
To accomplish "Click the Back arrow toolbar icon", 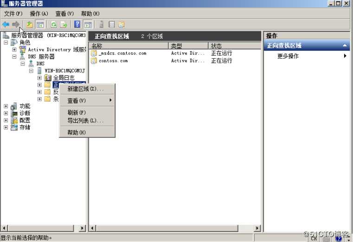I will (6, 24).
